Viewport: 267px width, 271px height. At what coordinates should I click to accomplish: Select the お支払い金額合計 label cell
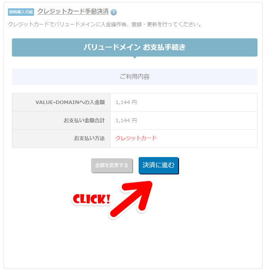click(x=61, y=120)
